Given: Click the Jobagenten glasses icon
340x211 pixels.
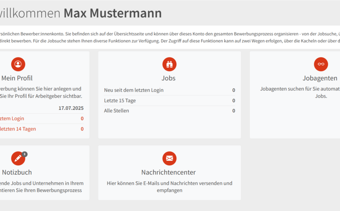Looking at the screenshot, I should 321,64.
